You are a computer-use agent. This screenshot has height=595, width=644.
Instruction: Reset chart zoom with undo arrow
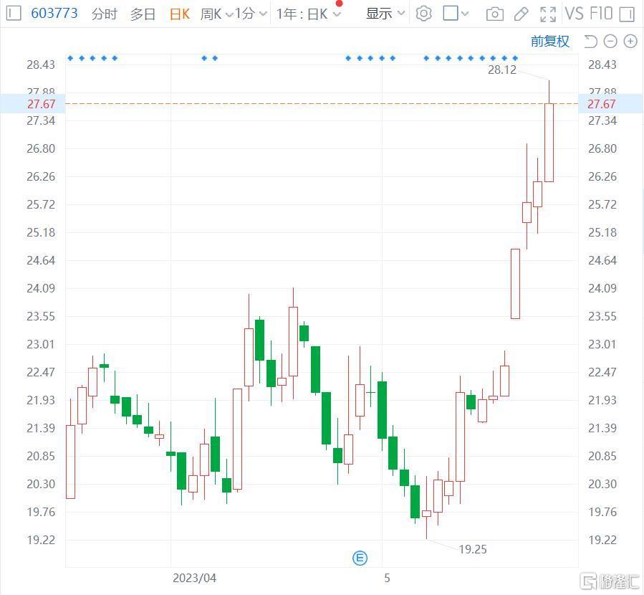(x=590, y=42)
